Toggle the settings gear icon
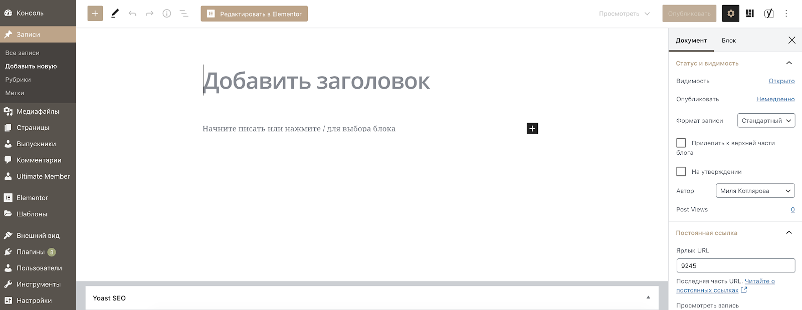 click(x=730, y=14)
